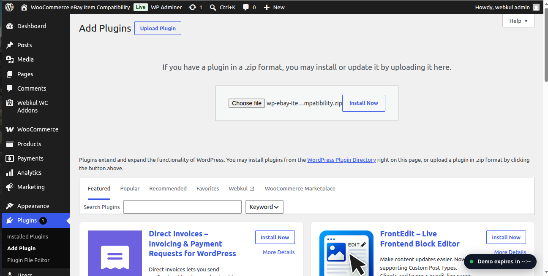Screen dimensions: 548x276
Task: Click the Media icon in sidebar
Action: pyautogui.click(x=10, y=59)
